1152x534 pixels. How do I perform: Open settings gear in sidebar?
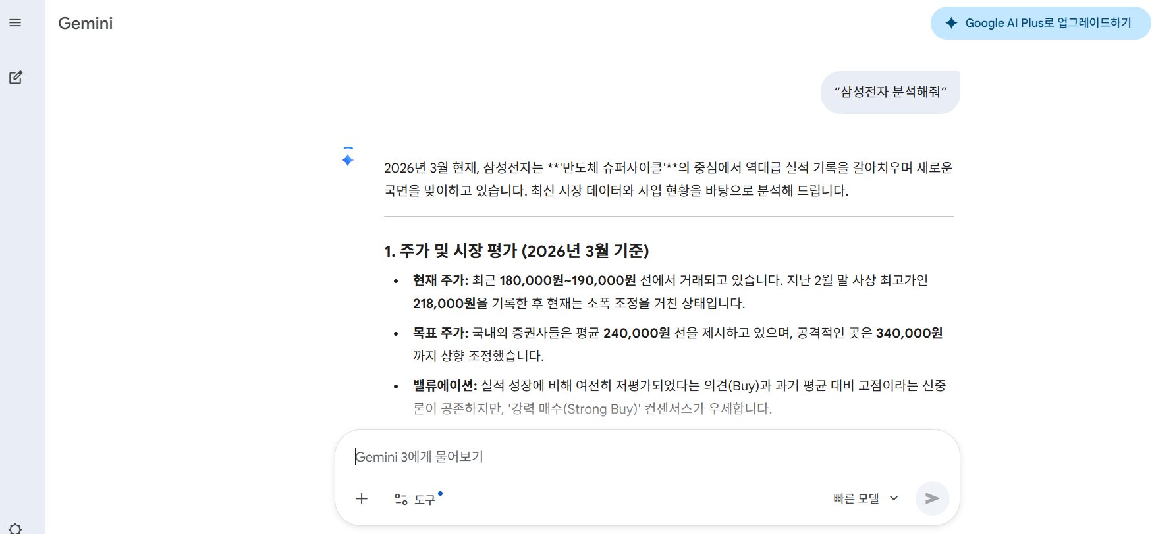[16, 528]
